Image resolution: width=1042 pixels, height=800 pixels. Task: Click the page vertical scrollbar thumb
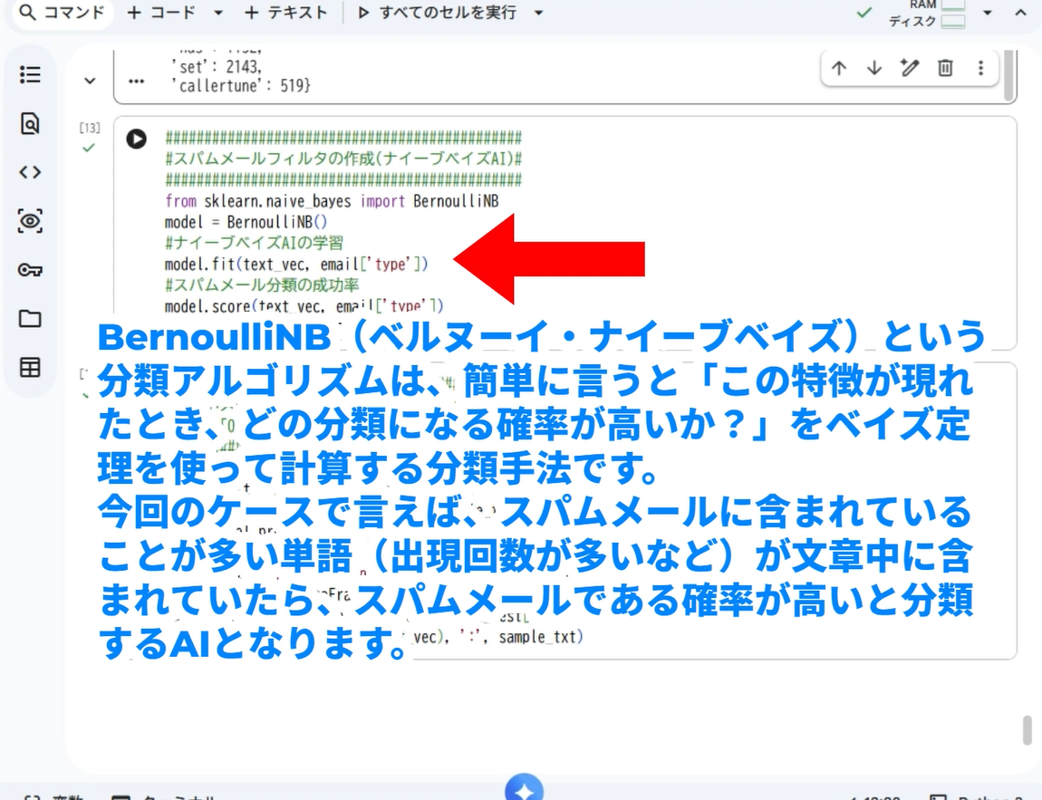click(1028, 731)
